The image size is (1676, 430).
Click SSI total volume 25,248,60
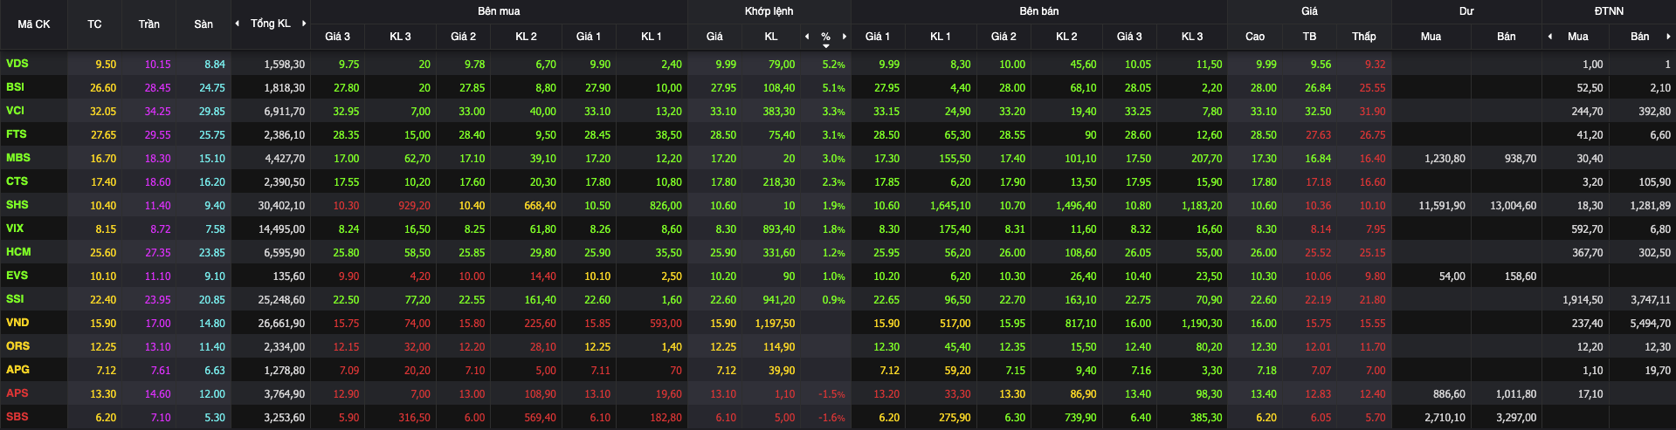[281, 300]
